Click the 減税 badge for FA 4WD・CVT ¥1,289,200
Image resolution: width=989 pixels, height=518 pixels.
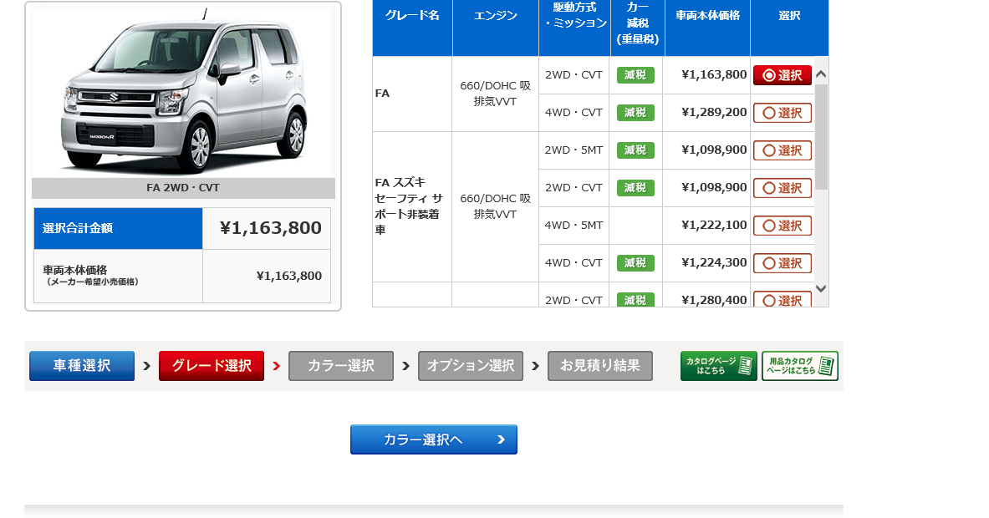pyautogui.click(x=635, y=113)
